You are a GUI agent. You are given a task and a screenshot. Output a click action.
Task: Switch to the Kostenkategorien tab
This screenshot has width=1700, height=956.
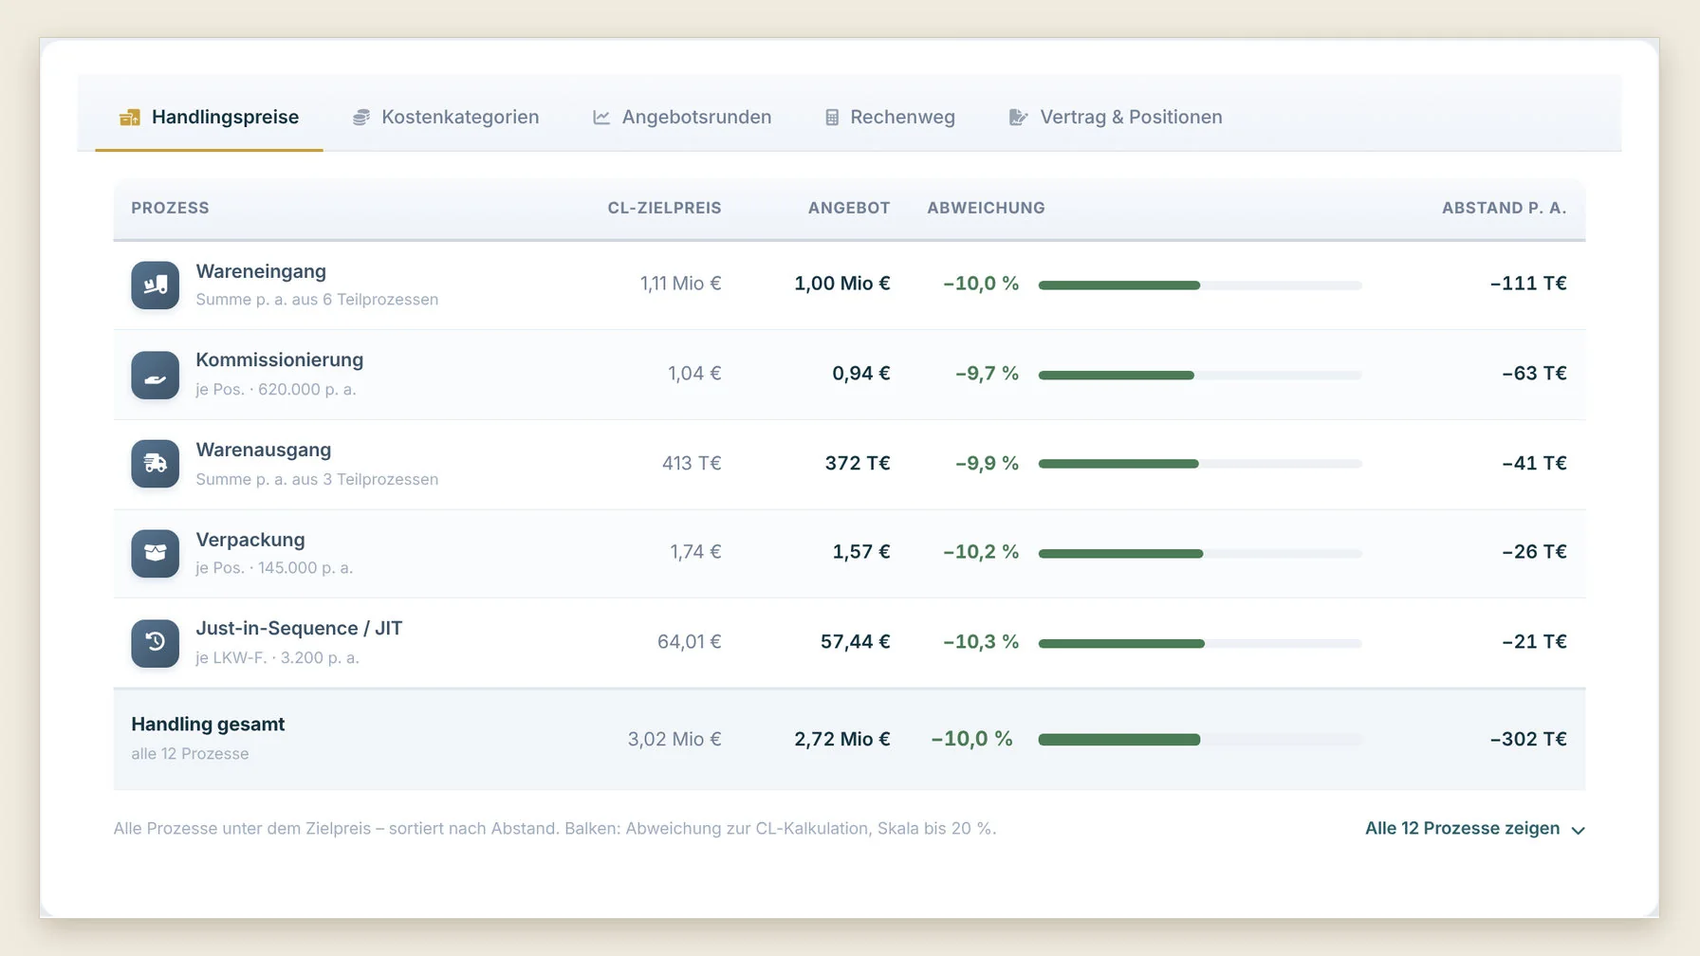point(445,118)
